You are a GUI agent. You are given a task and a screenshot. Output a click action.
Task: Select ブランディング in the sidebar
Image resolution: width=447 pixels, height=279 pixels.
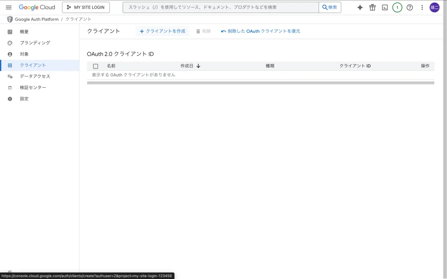click(35, 43)
